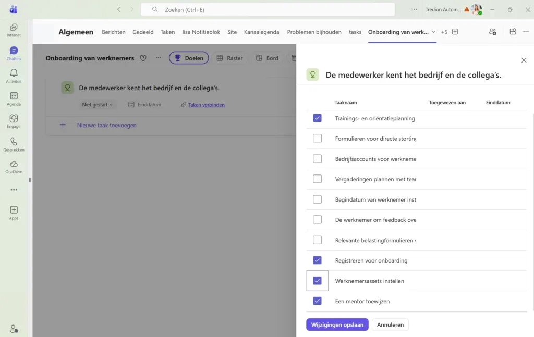Click Nieuwe taak toevoegen
The width and height of the screenshot is (534, 337).
(x=106, y=125)
